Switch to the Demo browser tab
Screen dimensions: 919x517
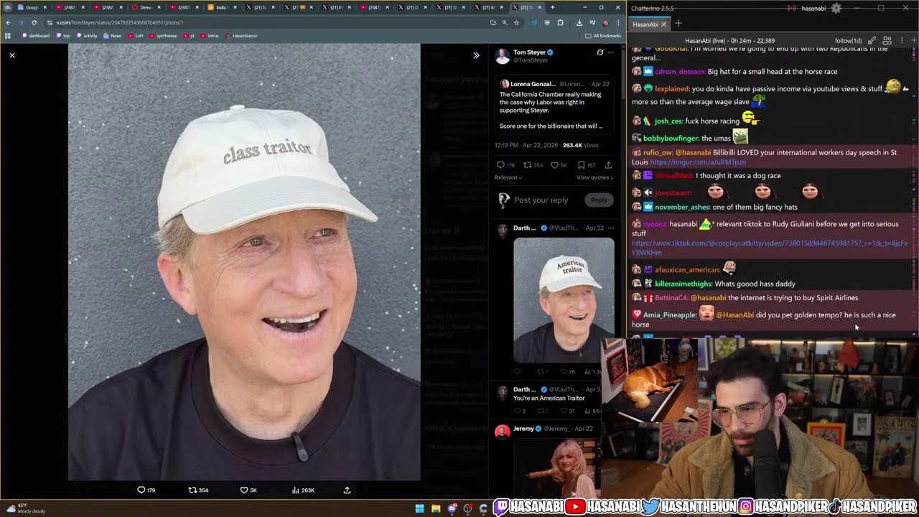[x=146, y=7]
